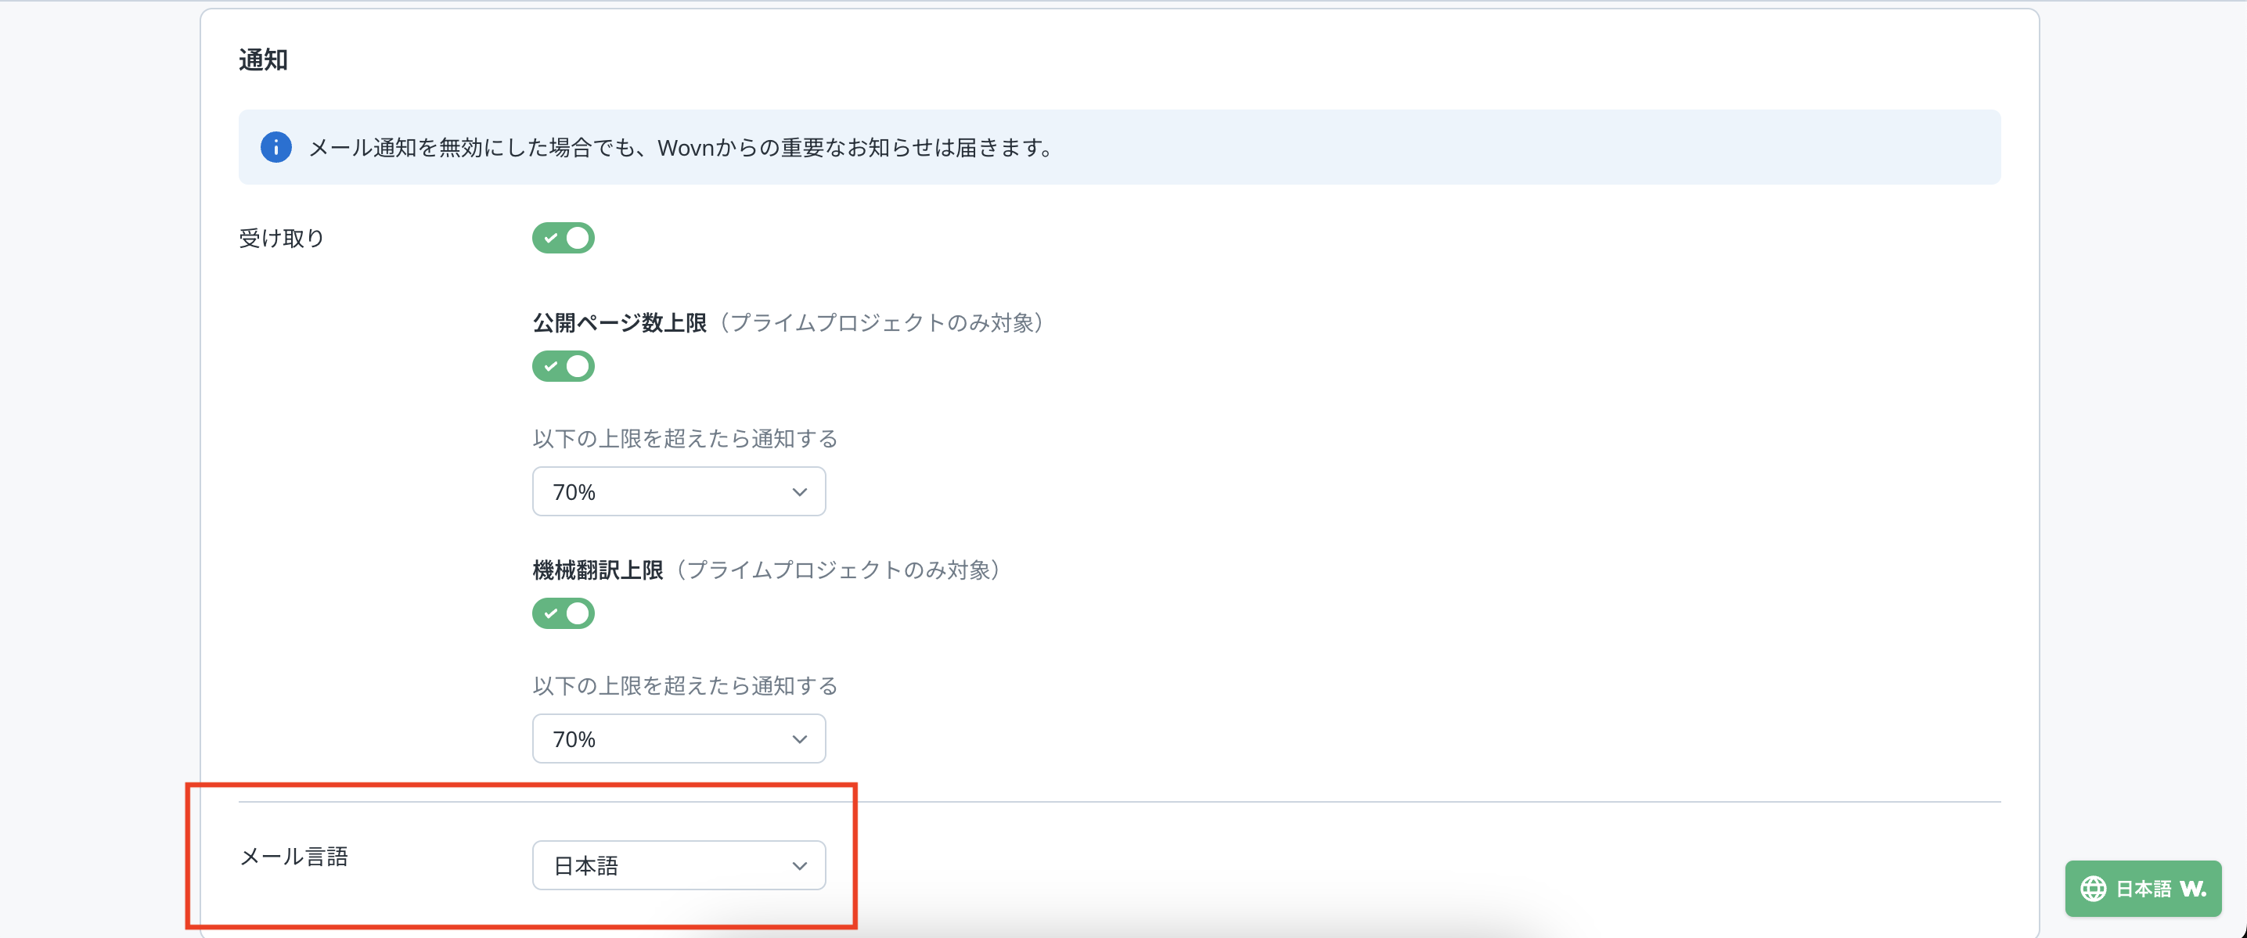Image resolution: width=2247 pixels, height=938 pixels.
Task: Open the メール言語 dropdown showing 日本語
Action: pos(678,866)
